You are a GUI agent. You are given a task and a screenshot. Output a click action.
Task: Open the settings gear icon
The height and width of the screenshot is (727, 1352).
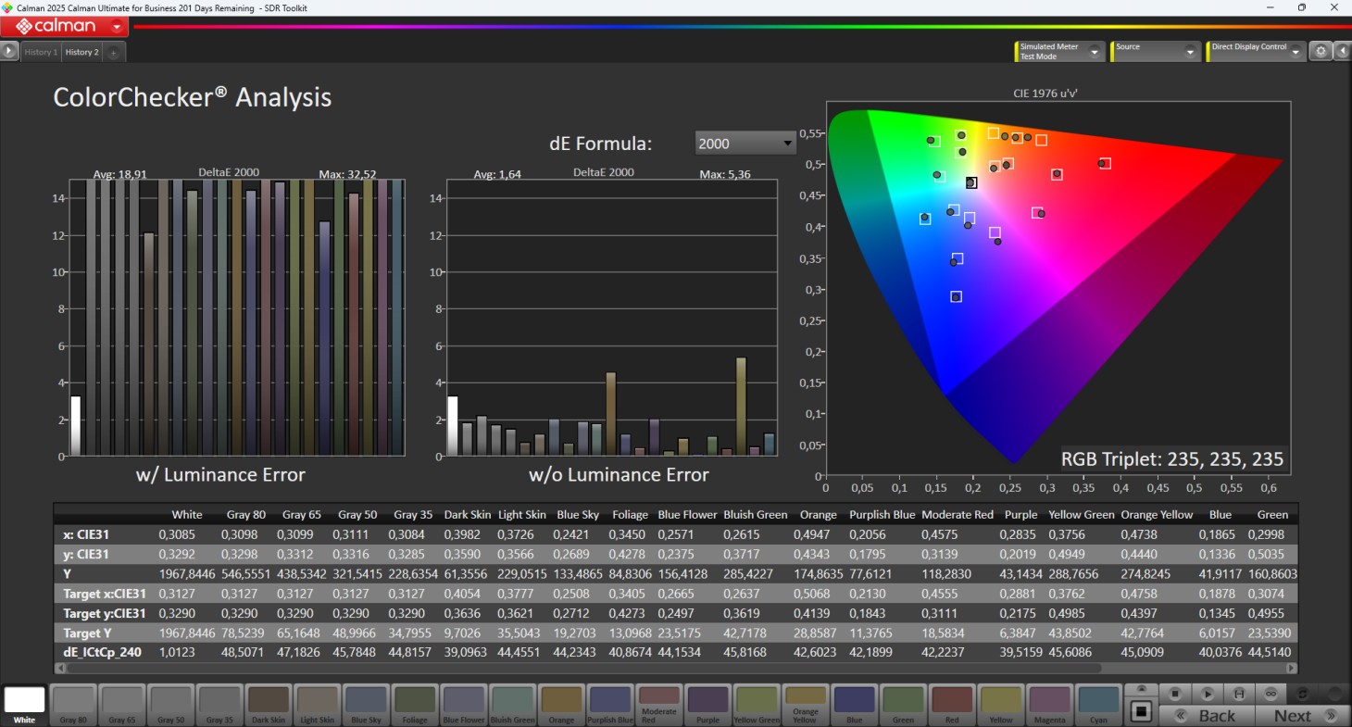click(1321, 52)
